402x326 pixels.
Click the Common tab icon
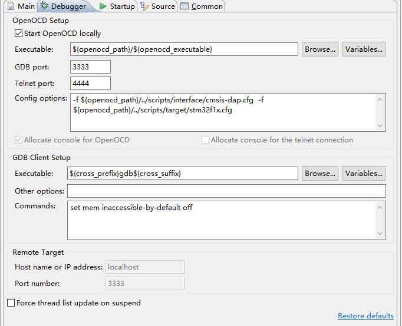(x=184, y=6)
